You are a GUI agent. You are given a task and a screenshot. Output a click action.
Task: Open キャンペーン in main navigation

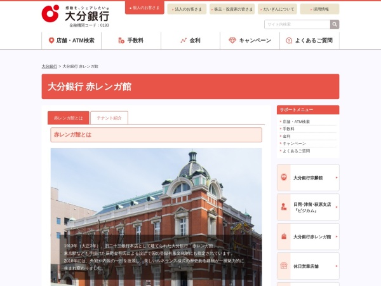click(x=250, y=41)
